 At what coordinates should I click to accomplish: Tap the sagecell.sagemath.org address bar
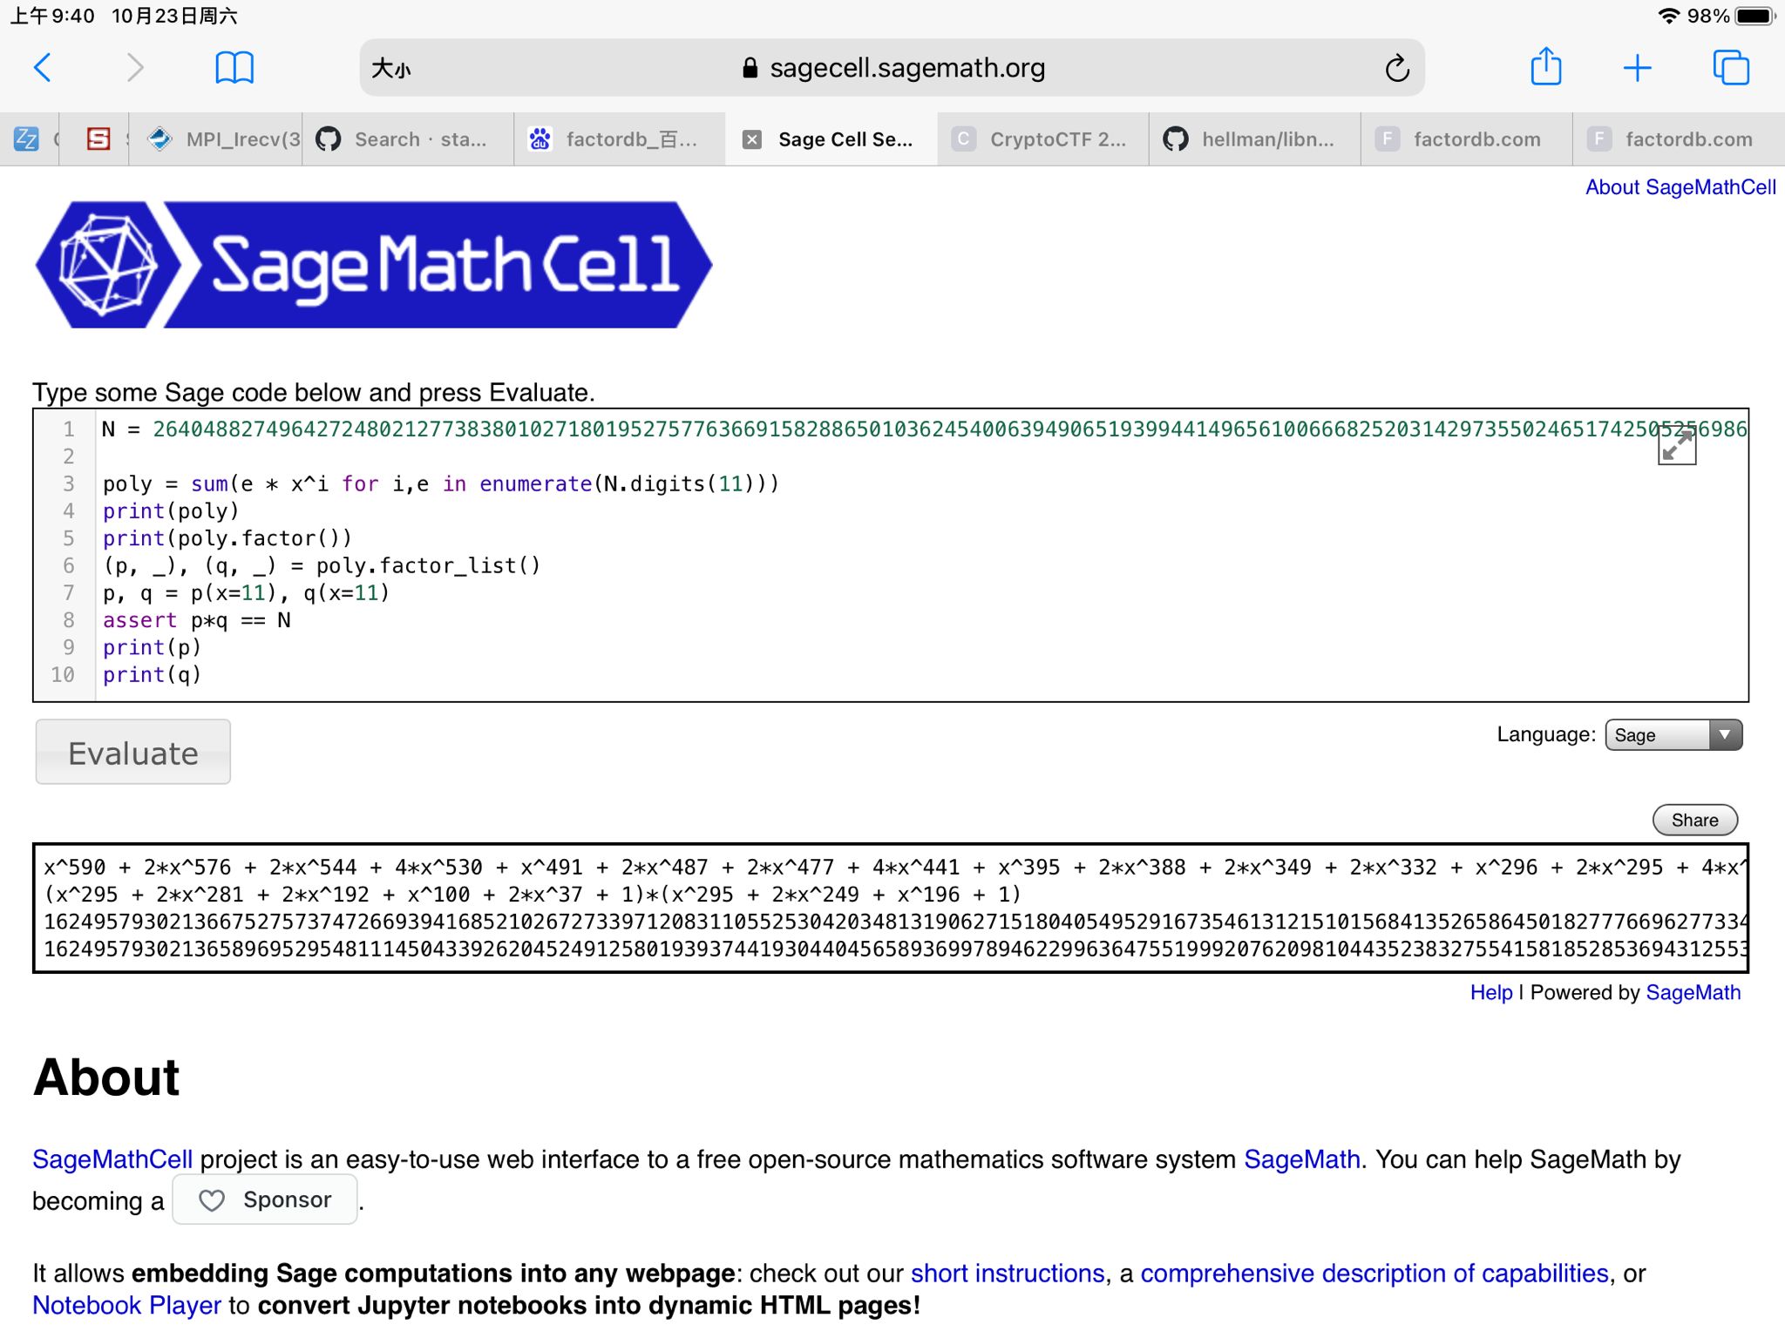click(x=906, y=68)
